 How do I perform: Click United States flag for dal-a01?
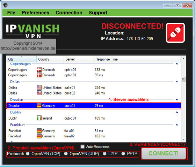click(39, 88)
